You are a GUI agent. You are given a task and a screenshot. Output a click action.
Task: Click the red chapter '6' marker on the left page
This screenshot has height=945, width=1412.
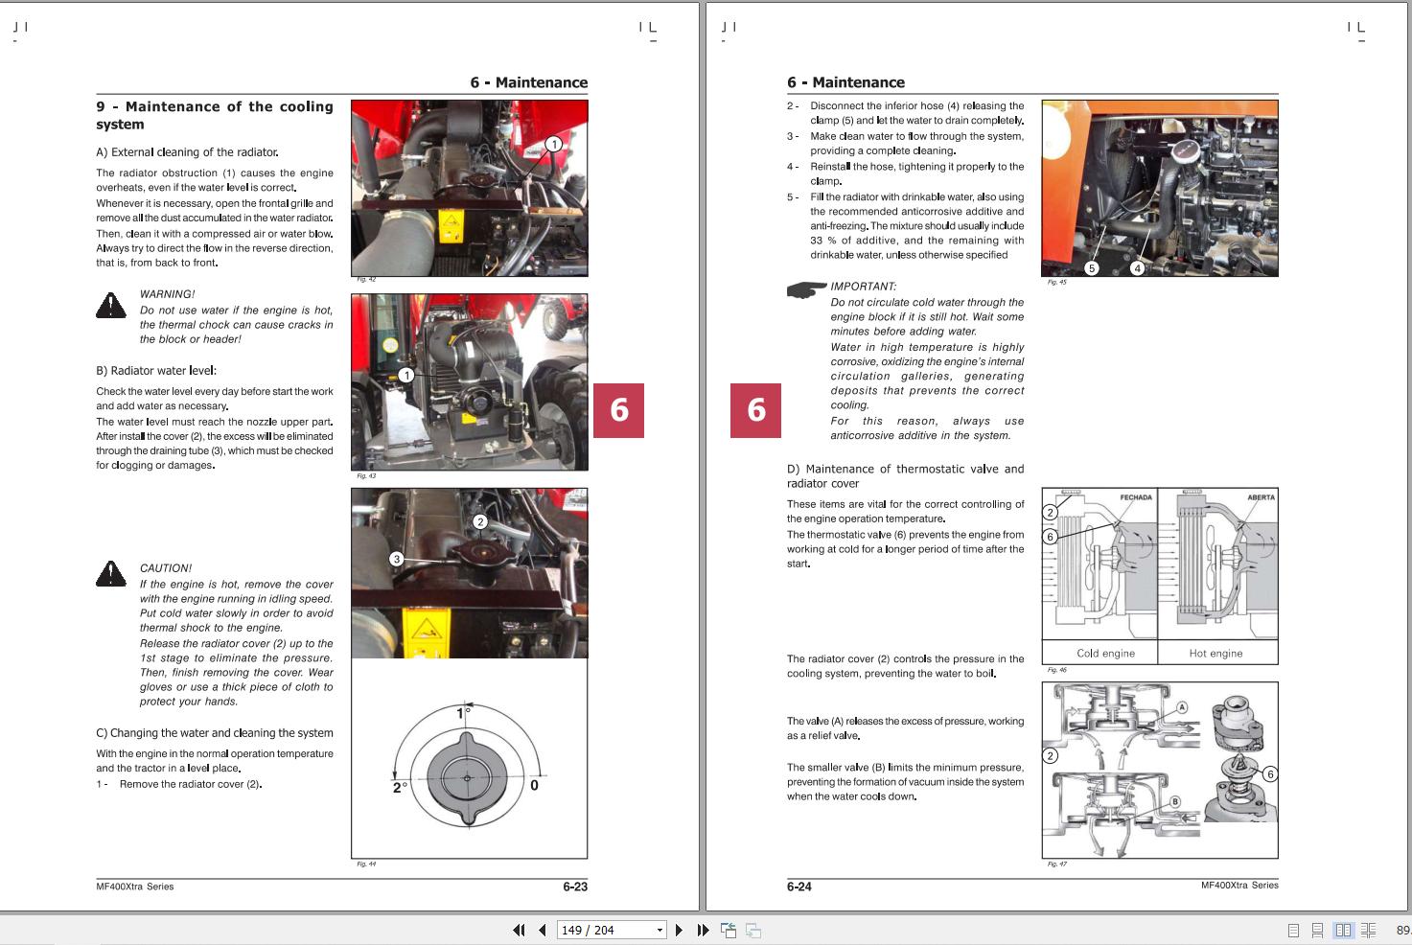(618, 410)
